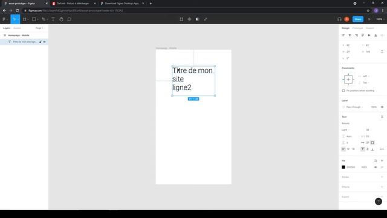
Task: Enable Fix position when scrolling checkbox
Action: (343, 91)
